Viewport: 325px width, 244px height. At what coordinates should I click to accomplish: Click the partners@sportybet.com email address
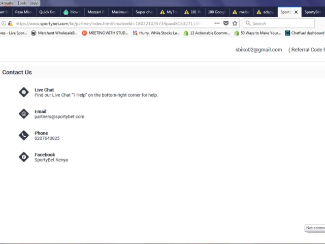[x=59, y=116]
